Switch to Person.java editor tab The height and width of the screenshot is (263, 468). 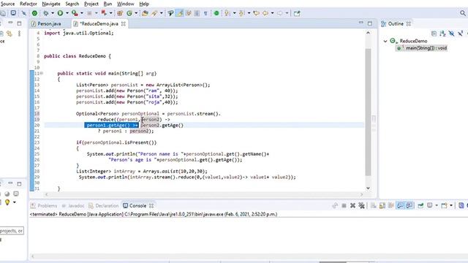(x=49, y=23)
